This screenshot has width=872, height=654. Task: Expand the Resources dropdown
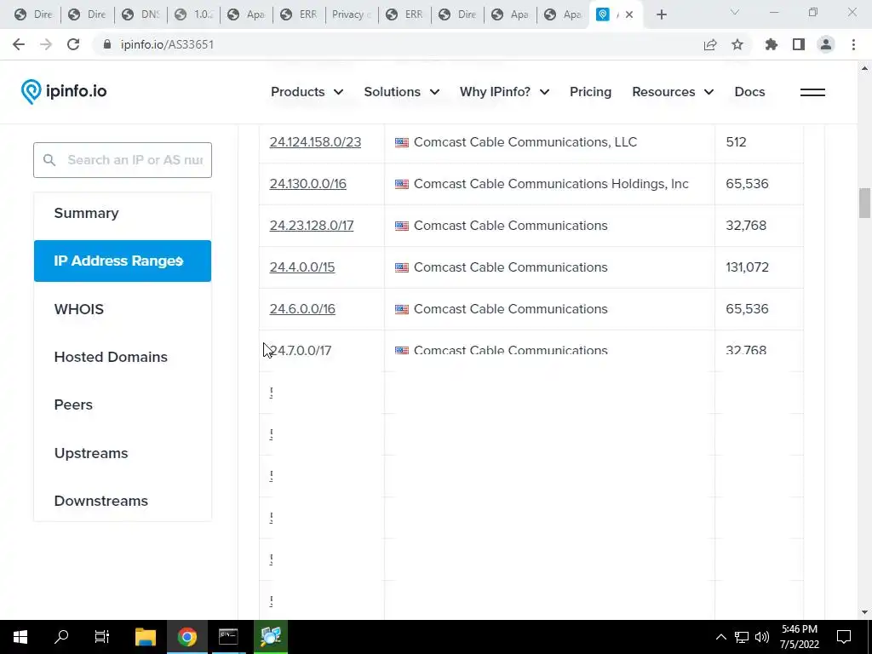(x=673, y=92)
